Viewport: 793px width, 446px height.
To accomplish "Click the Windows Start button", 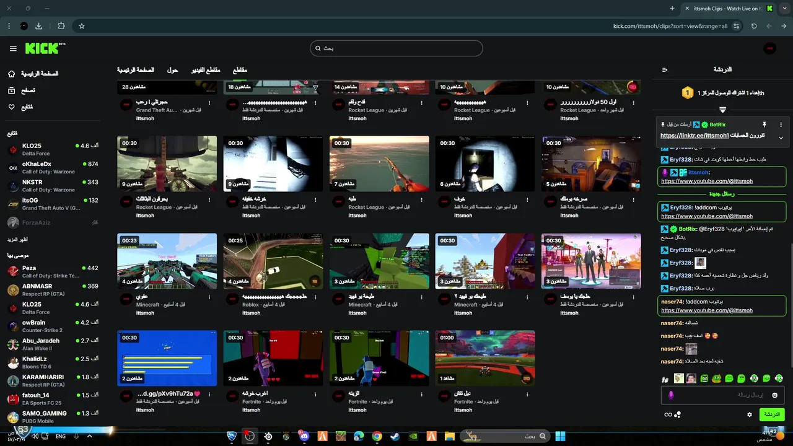I will click(560, 436).
